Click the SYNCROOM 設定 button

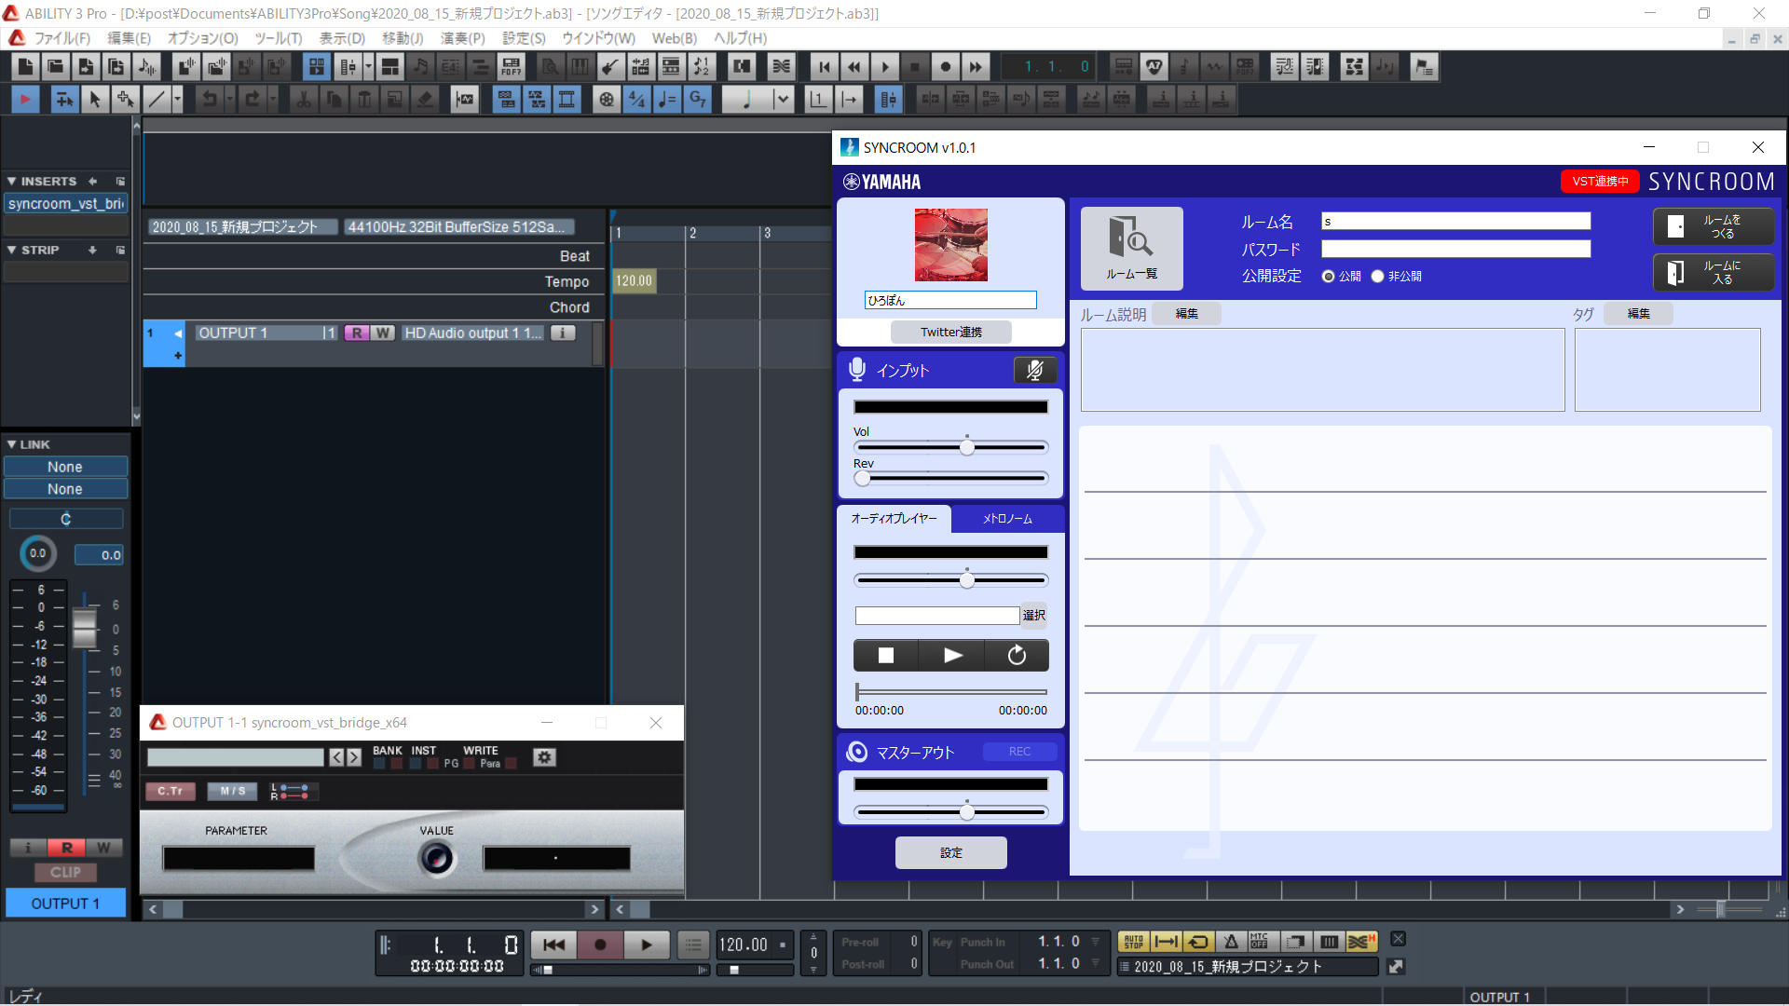(951, 853)
